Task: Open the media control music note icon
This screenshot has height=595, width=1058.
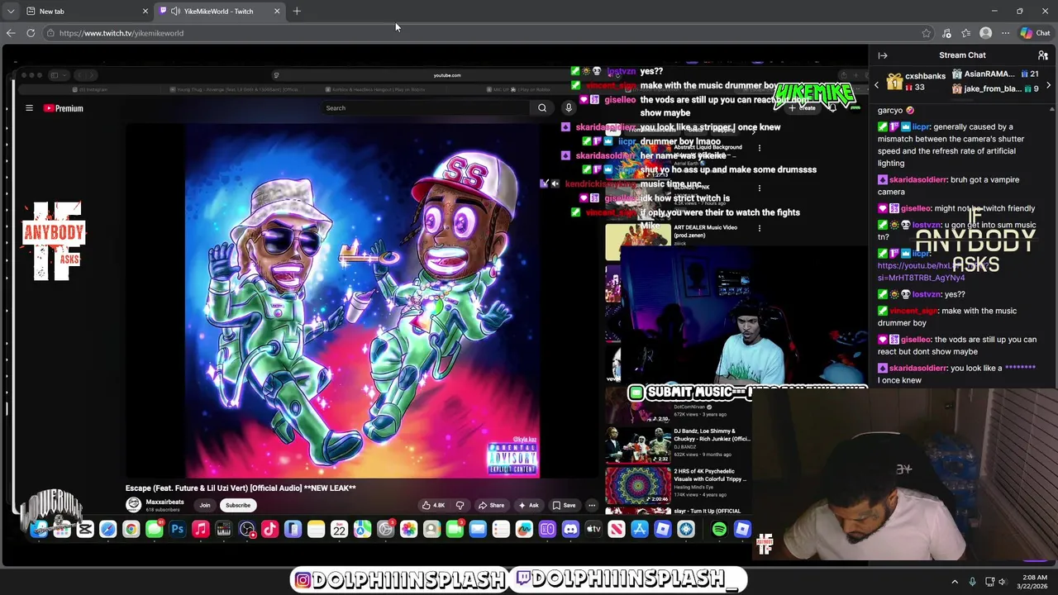Action: coord(946,33)
